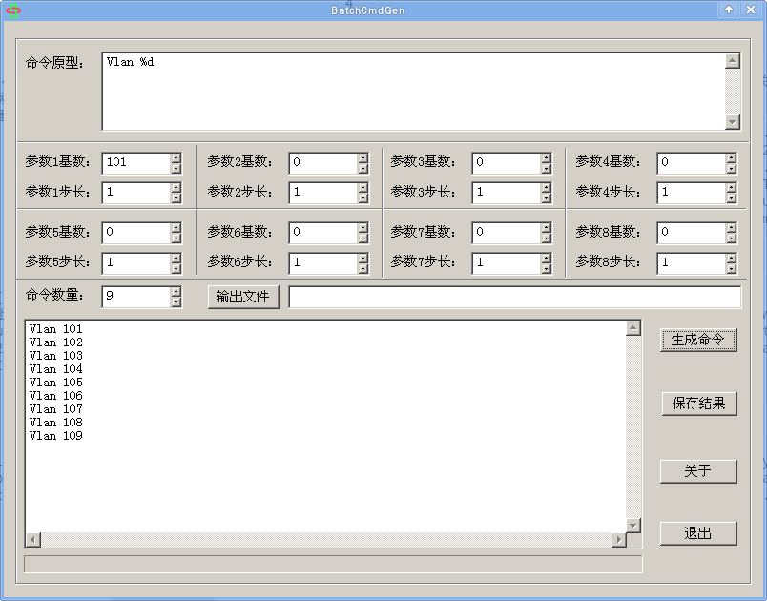Screen dimensions: 767x601
Task: Click the command prototype scroll-up arrow
Action: (x=733, y=61)
